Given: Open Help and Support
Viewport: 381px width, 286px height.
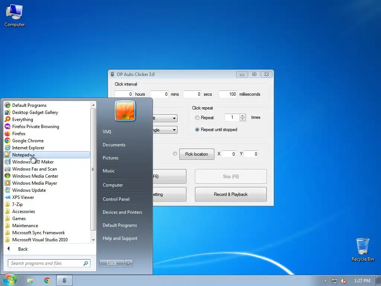Looking at the screenshot, I should [x=120, y=238].
